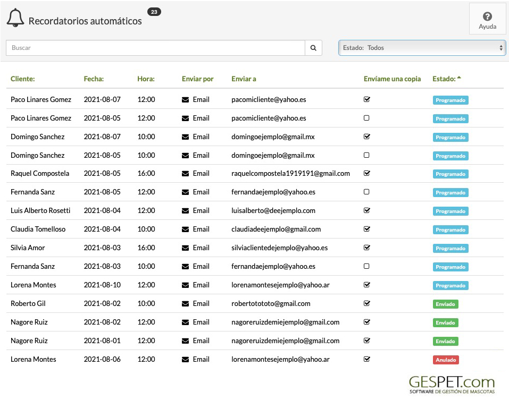Click the search magnifier button
This screenshot has height=400, width=509.
(x=313, y=48)
